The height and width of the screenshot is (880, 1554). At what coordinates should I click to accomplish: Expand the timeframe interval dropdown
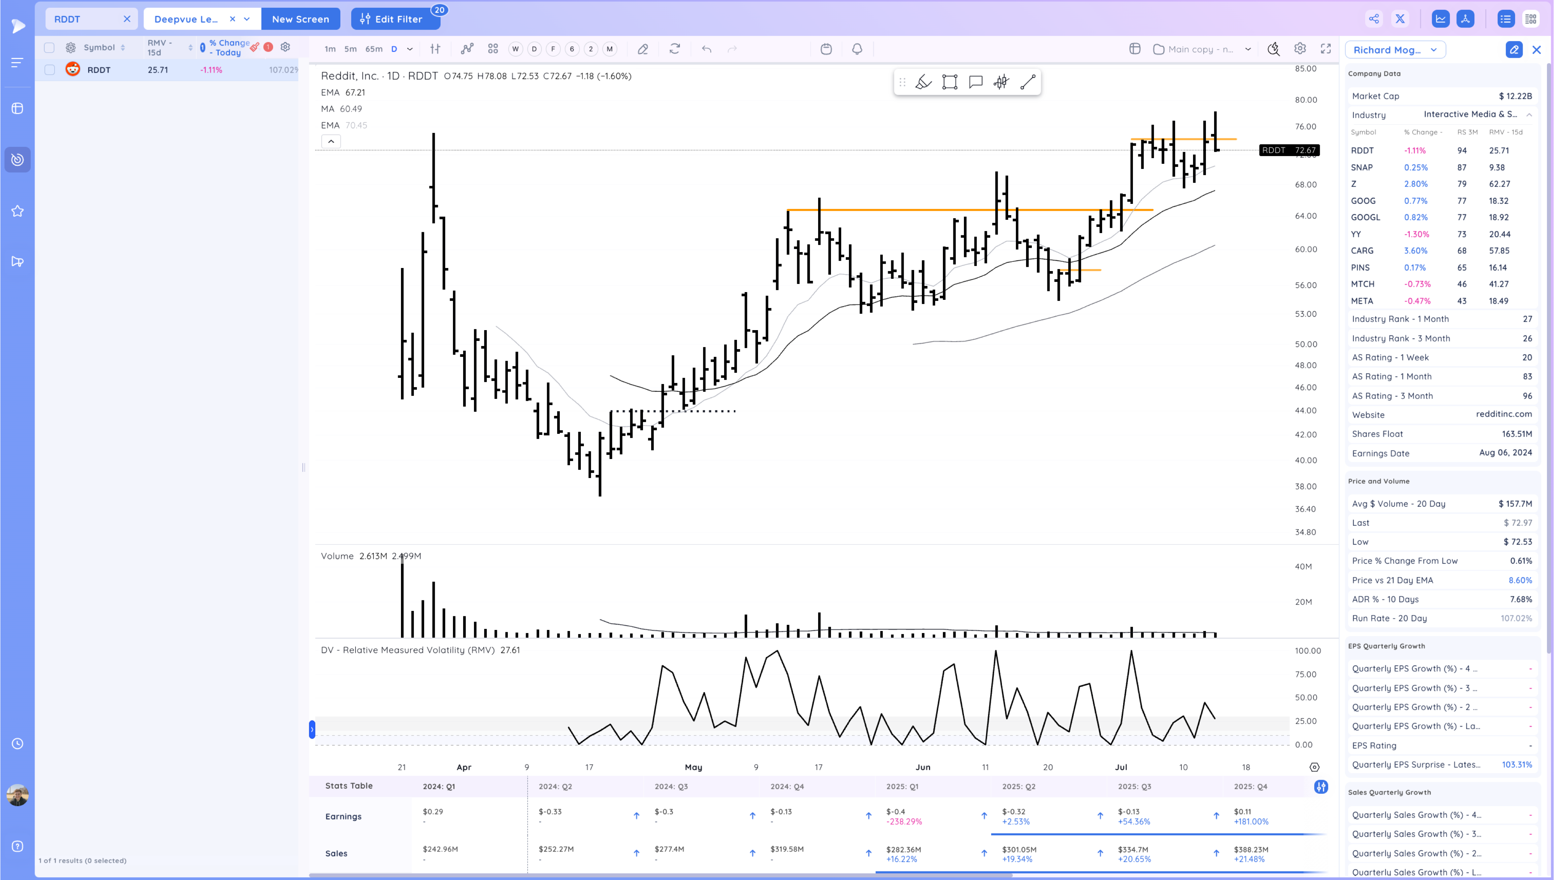pyautogui.click(x=410, y=49)
